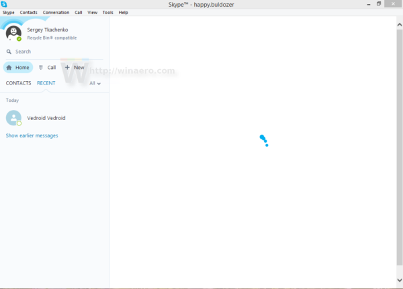Click the vertical scrollbar thumb
The height and width of the screenshot is (289, 403).
[400, 147]
